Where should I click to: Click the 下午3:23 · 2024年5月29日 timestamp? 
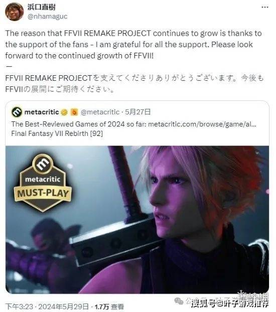[x=47, y=306]
